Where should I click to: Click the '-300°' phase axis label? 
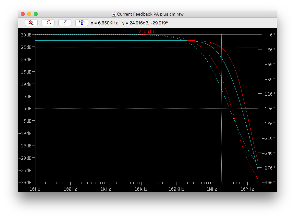point(269,183)
